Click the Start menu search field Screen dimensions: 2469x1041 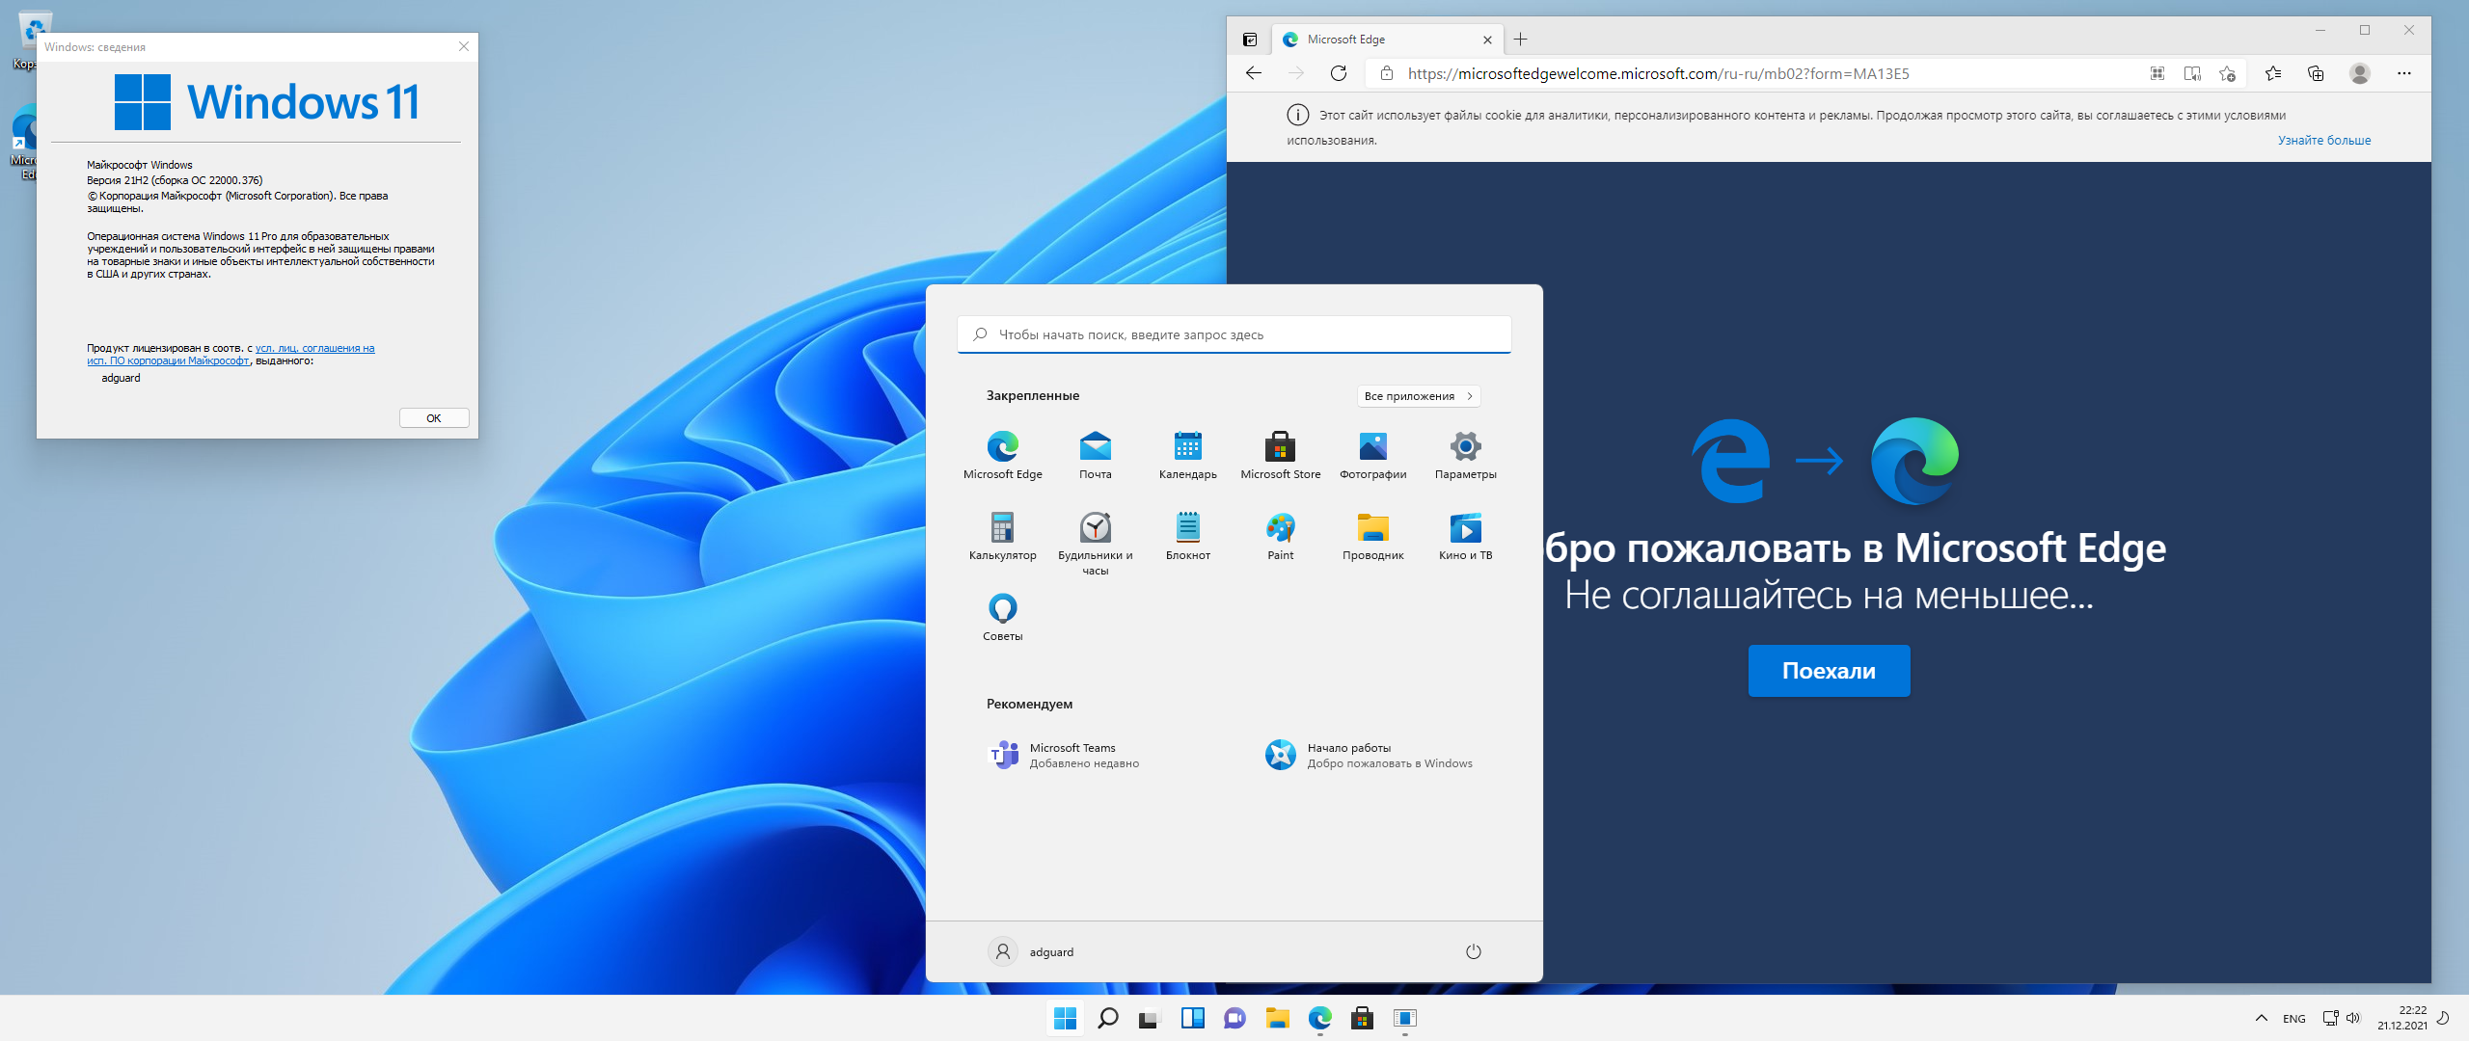(x=1234, y=335)
